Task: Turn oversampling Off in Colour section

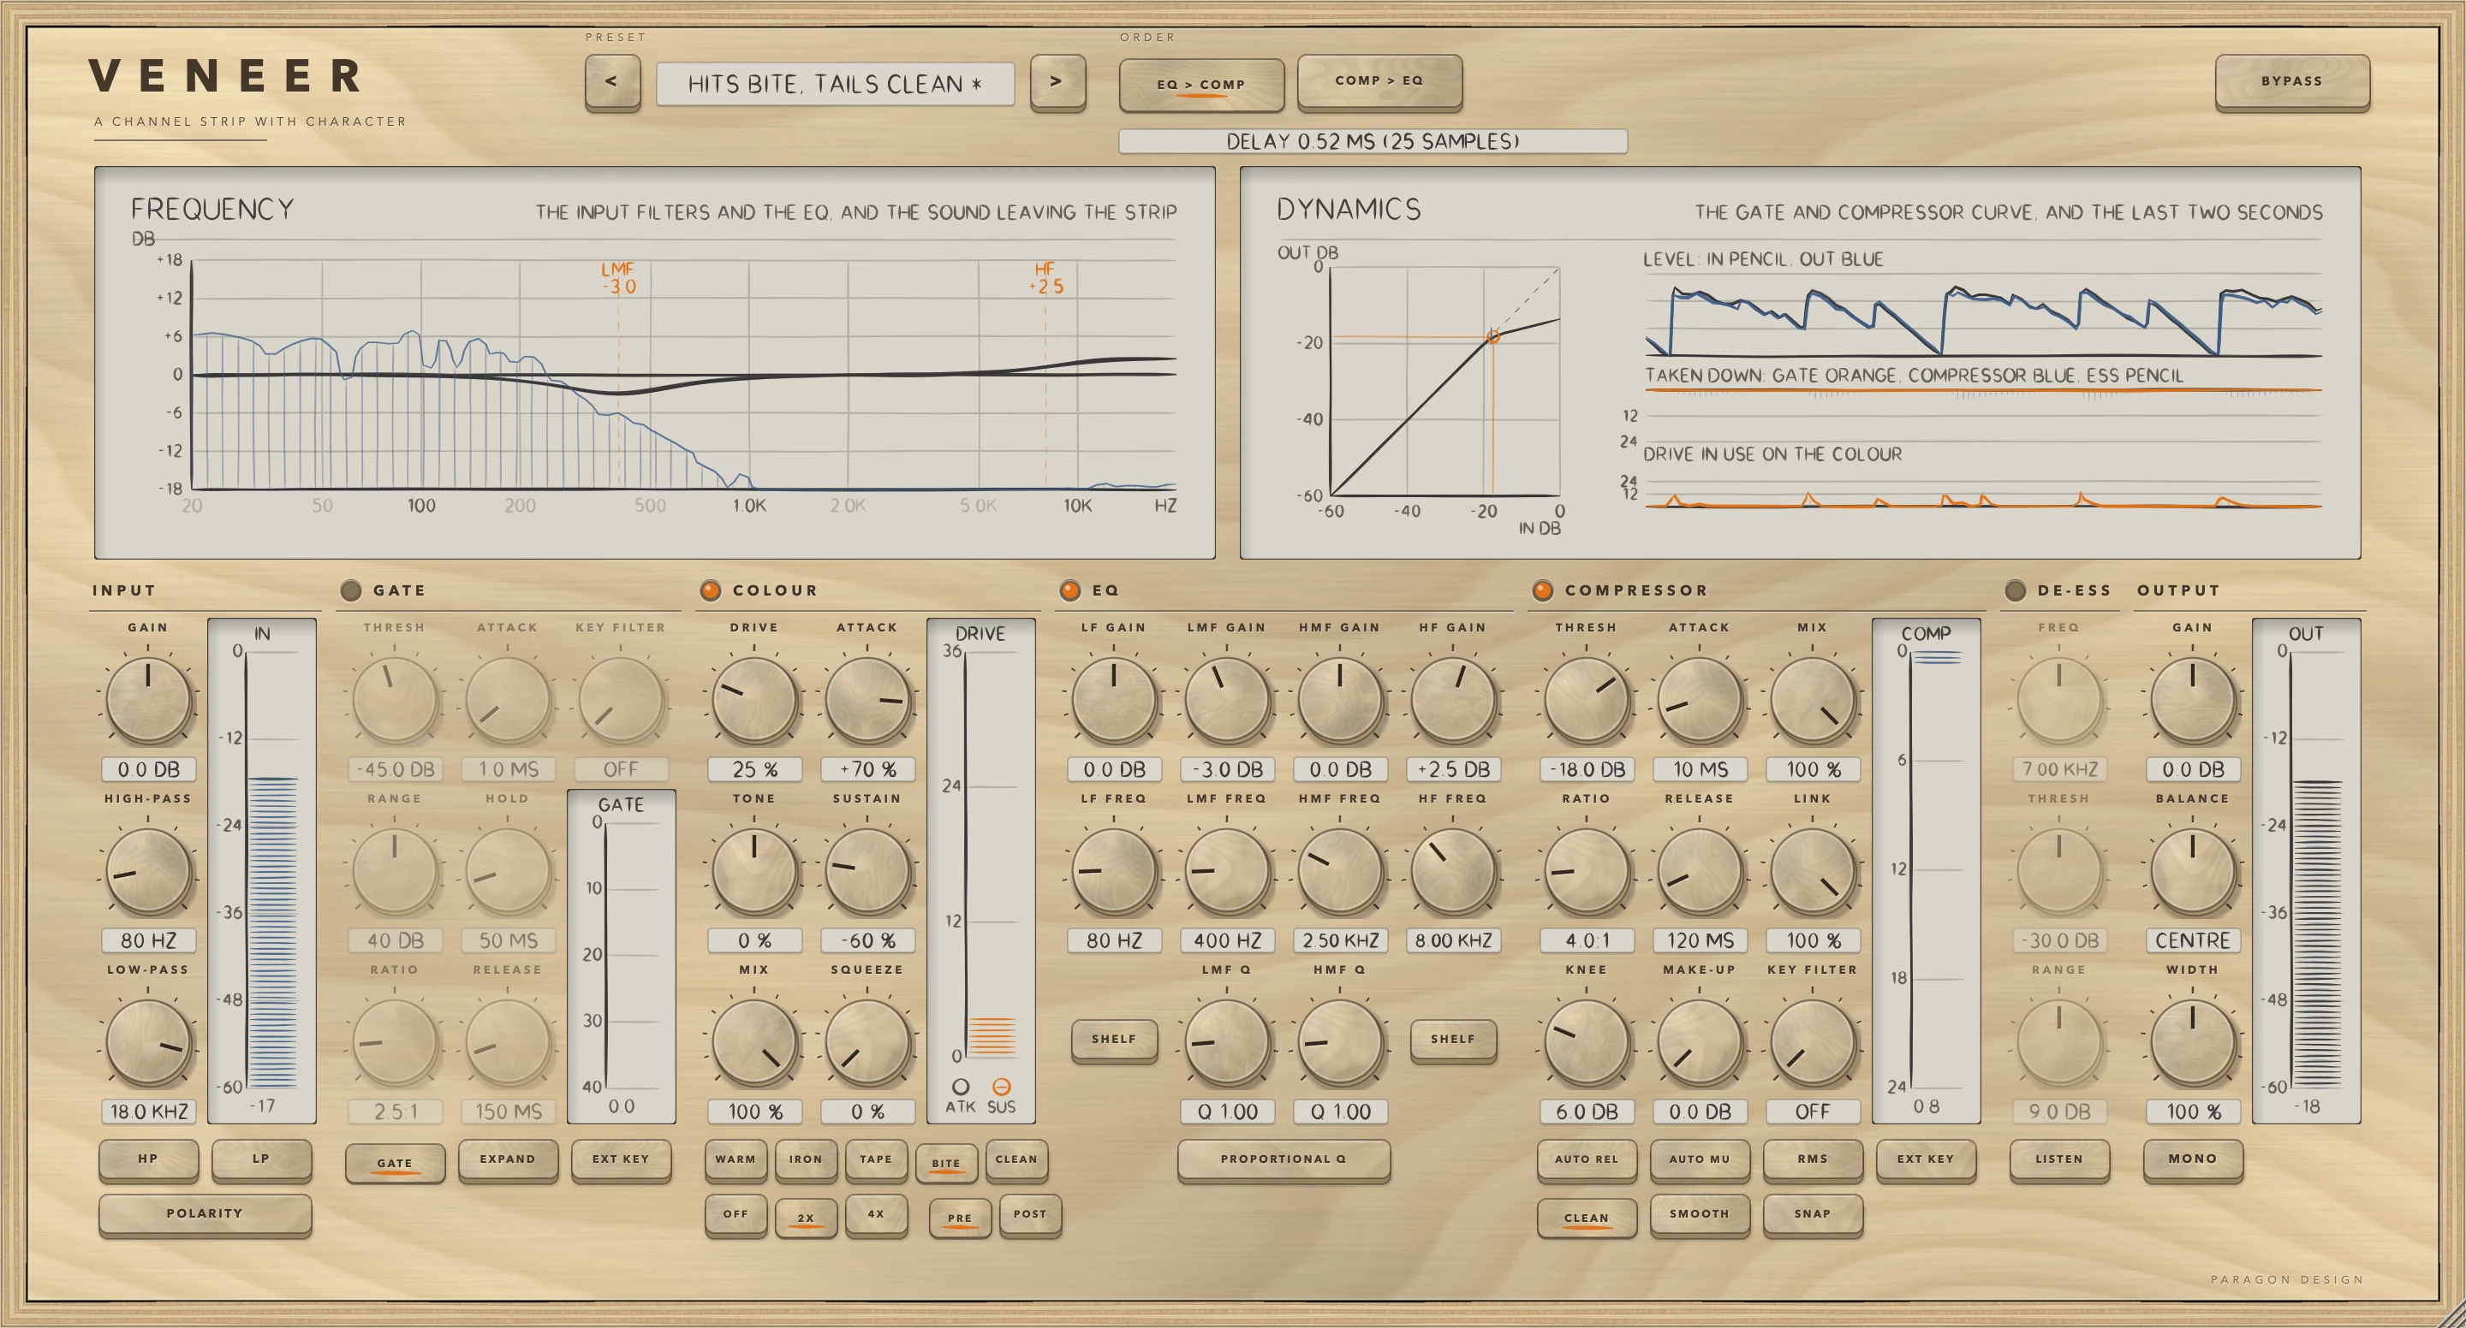Action: point(736,1214)
